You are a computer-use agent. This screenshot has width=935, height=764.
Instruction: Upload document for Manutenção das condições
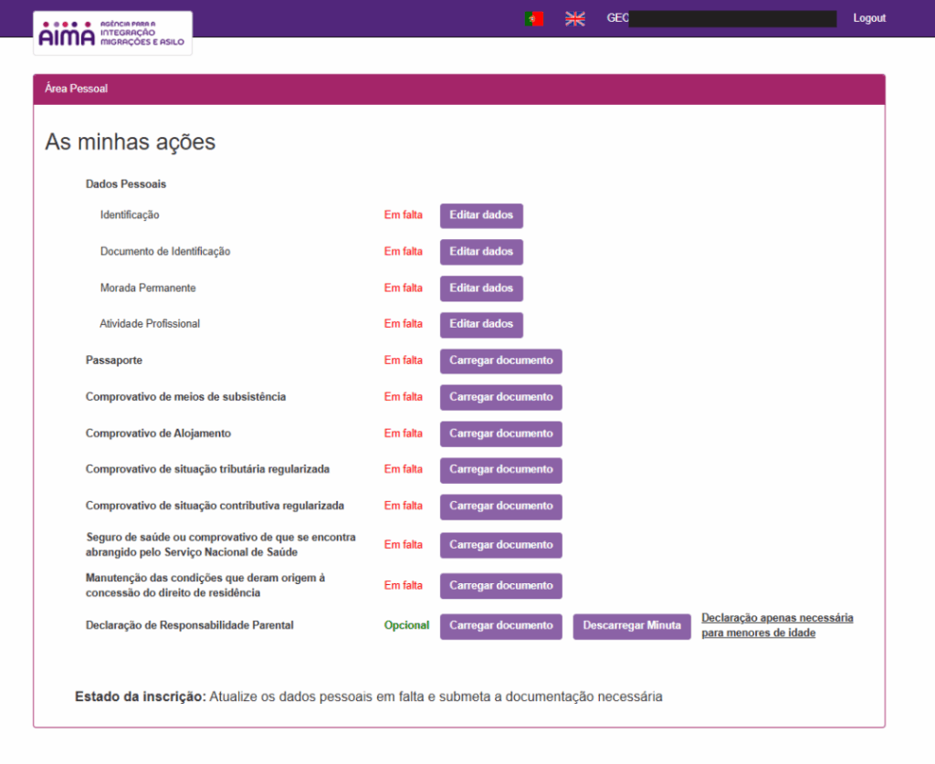pyautogui.click(x=500, y=585)
